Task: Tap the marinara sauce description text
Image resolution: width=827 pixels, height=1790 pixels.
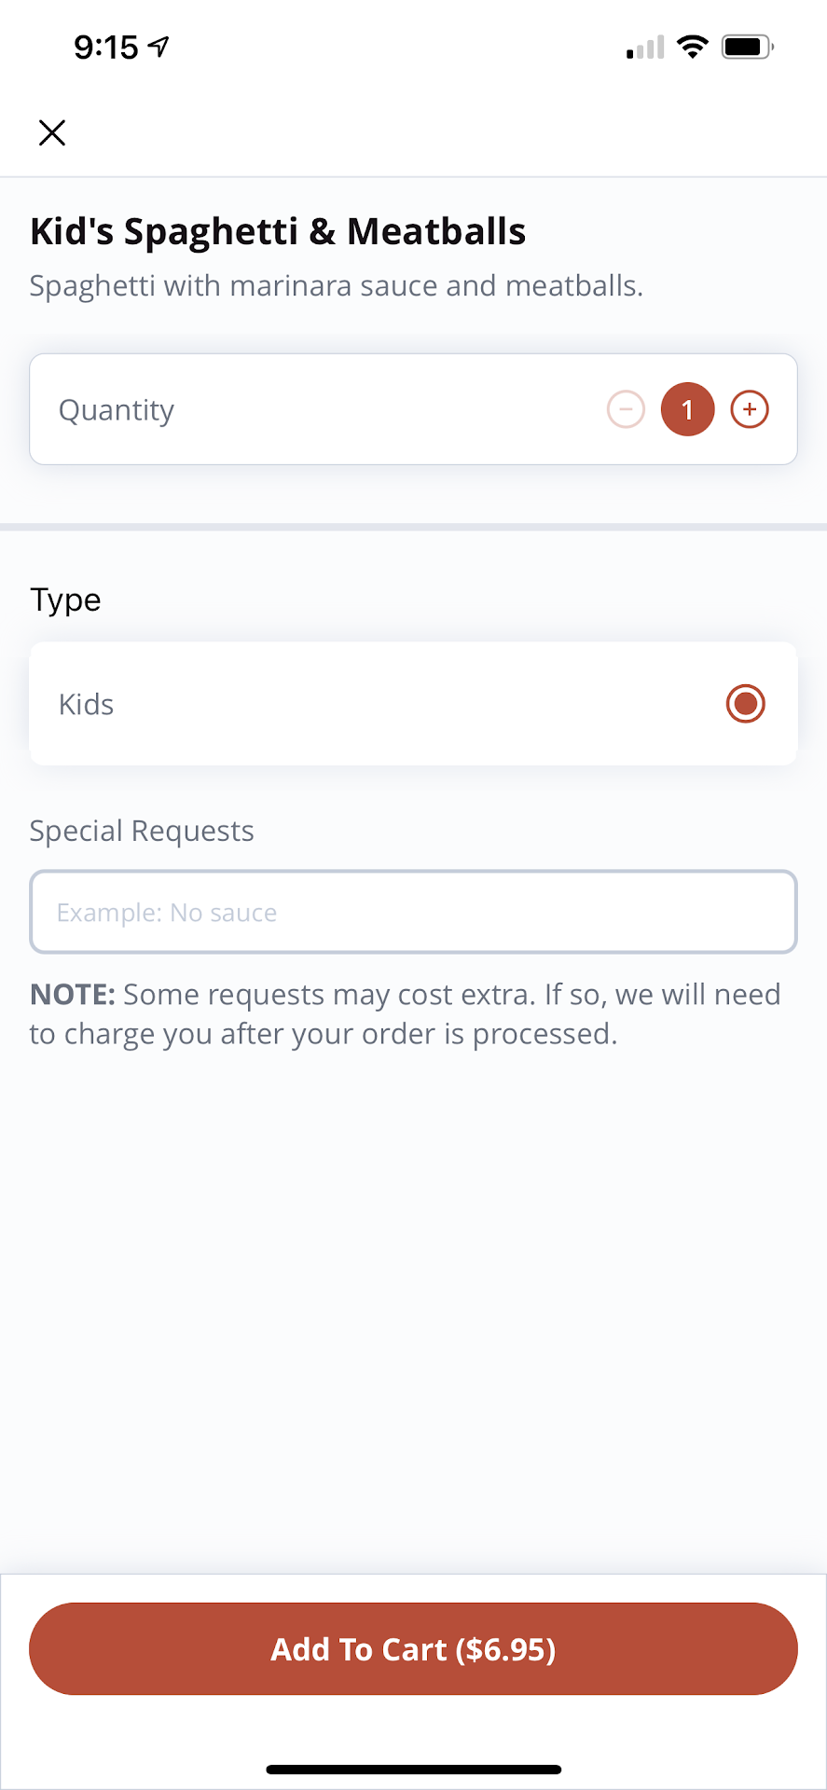Action: coord(336,285)
